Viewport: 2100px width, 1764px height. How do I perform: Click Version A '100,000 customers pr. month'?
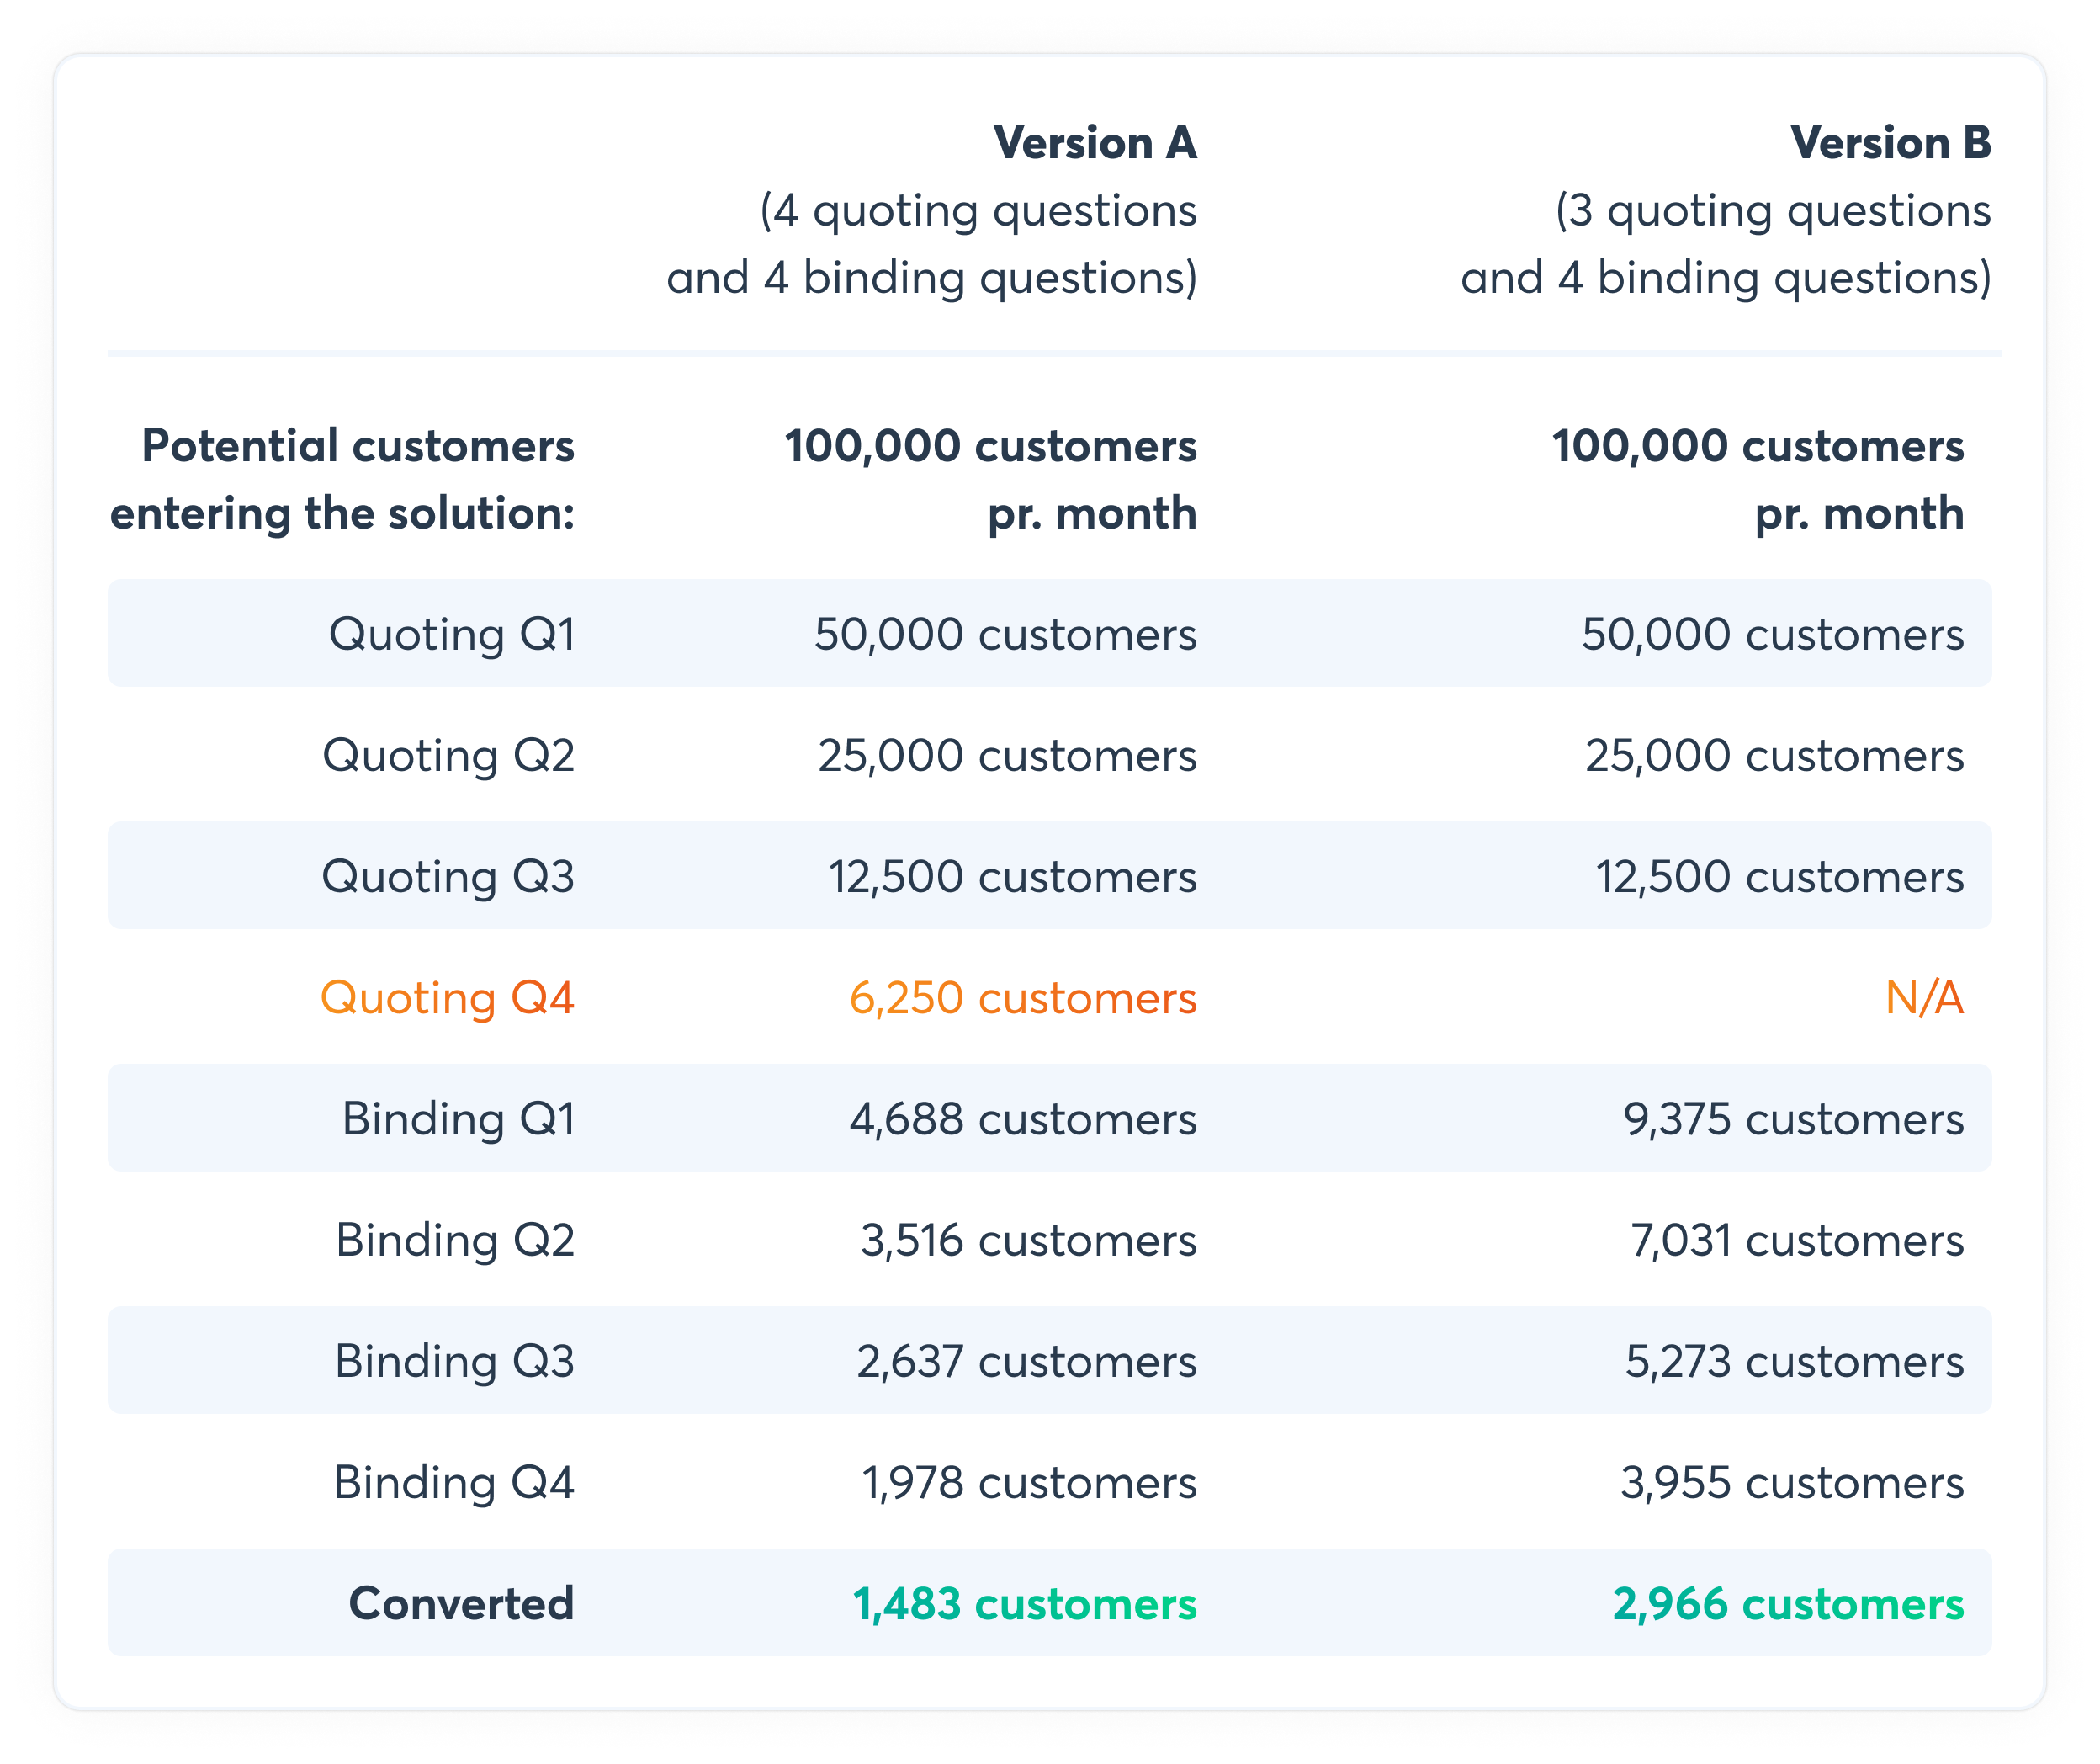pyautogui.click(x=990, y=481)
